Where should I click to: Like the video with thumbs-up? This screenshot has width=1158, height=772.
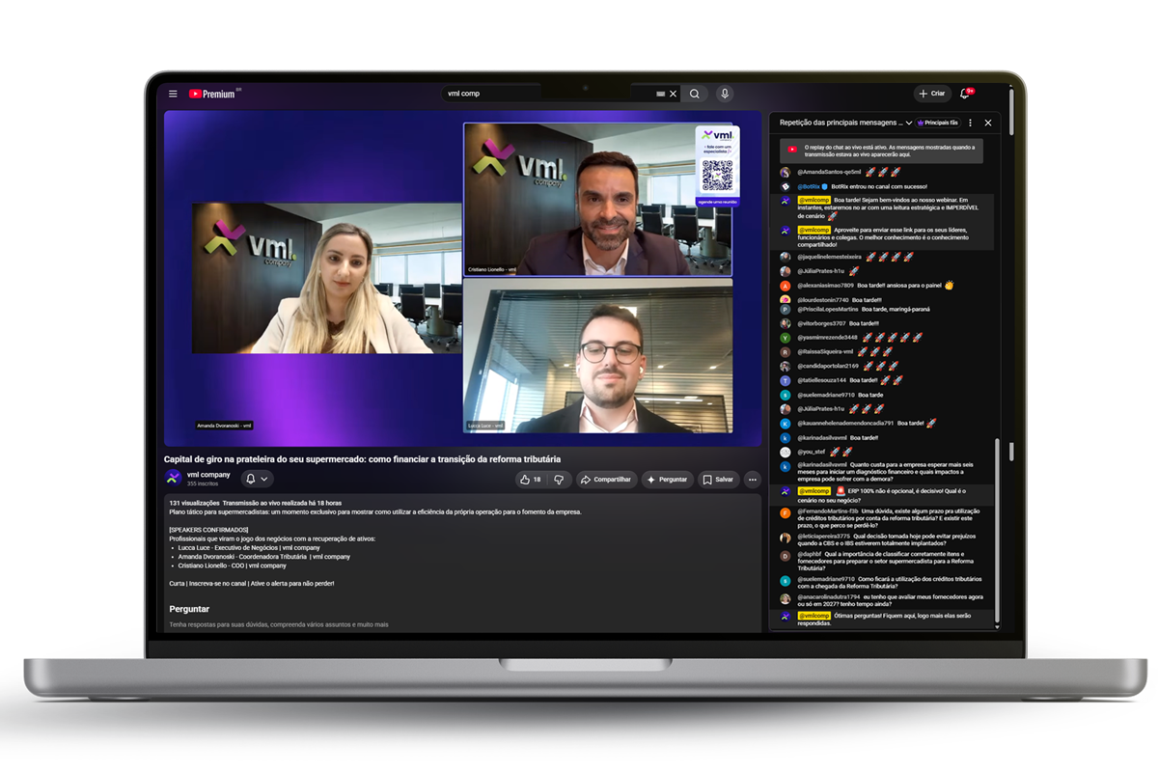531,480
